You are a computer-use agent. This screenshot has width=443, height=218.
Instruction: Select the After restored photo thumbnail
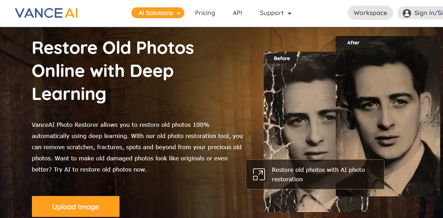coord(388,116)
